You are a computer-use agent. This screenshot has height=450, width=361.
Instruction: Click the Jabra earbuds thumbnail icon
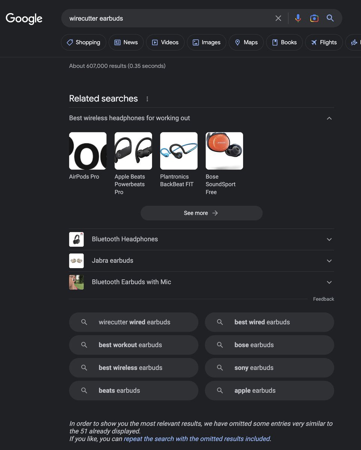[76, 261]
